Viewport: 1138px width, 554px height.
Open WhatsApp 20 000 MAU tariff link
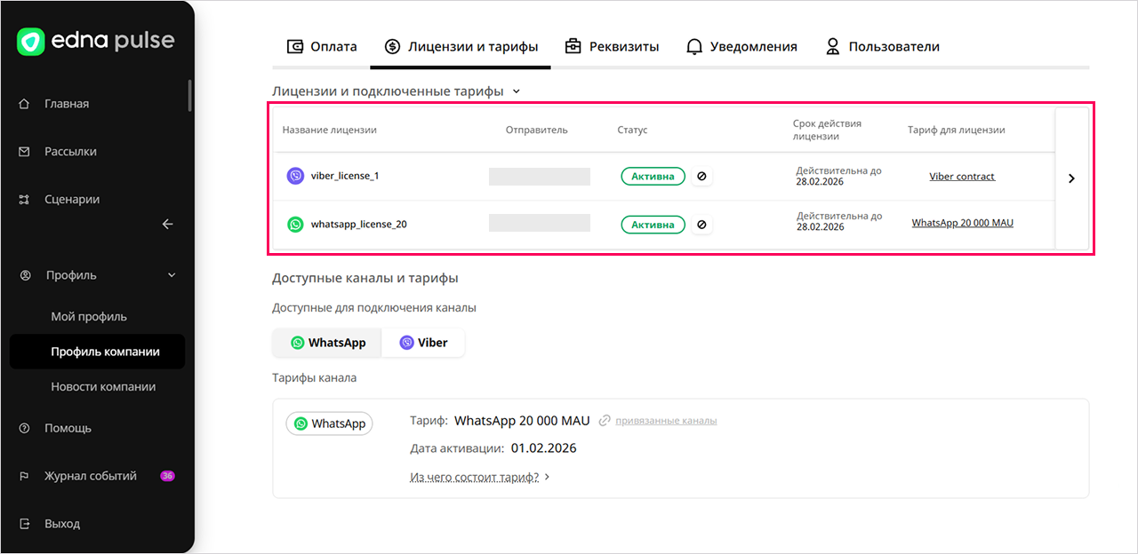[963, 223]
